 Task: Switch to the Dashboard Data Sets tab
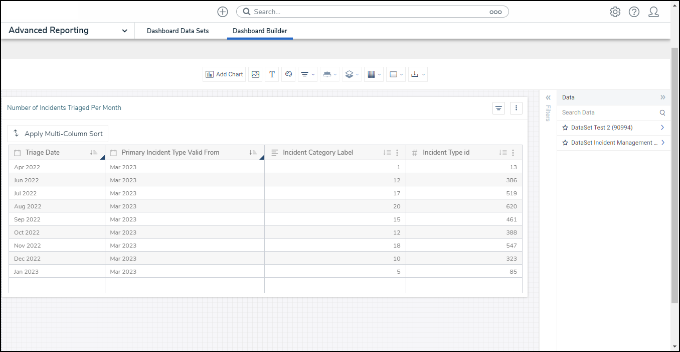(x=178, y=31)
